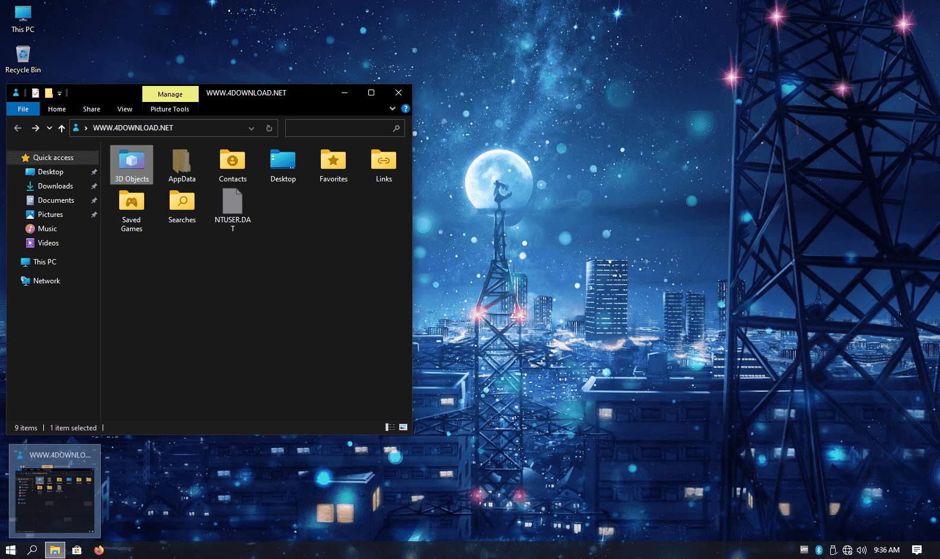Go back with the Back arrow

coord(18,128)
